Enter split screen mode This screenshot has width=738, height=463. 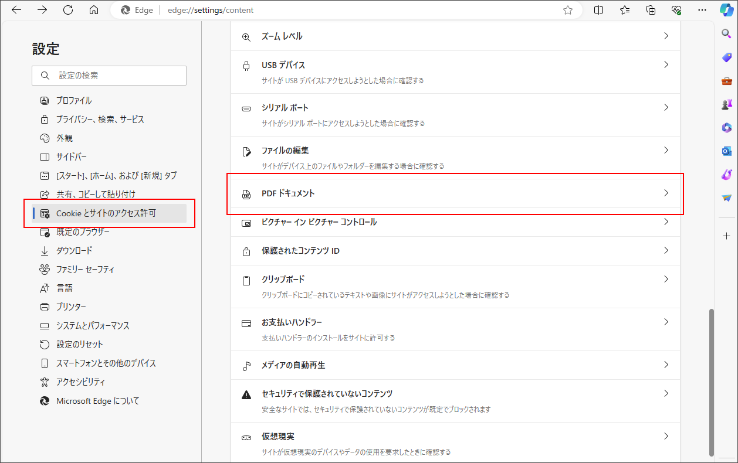[x=598, y=10]
